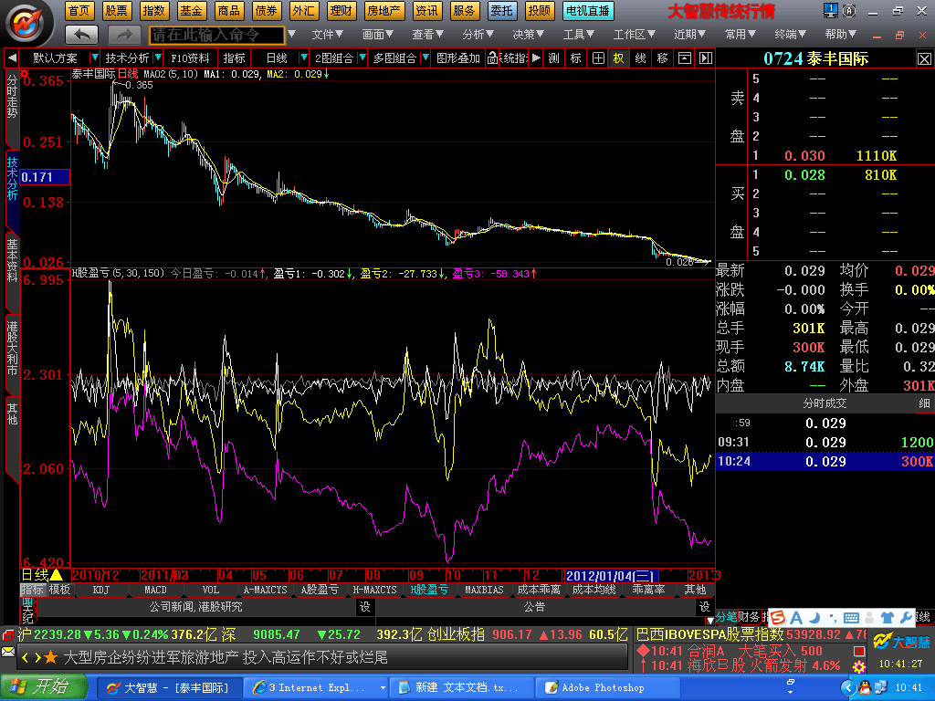The height and width of the screenshot is (701, 935).
Task: Click the left-scroll arrow on the chart toolbar
Action: (x=12, y=58)
